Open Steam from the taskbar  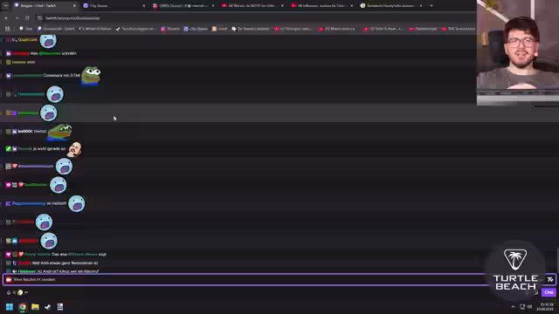[x=47, y=307]
